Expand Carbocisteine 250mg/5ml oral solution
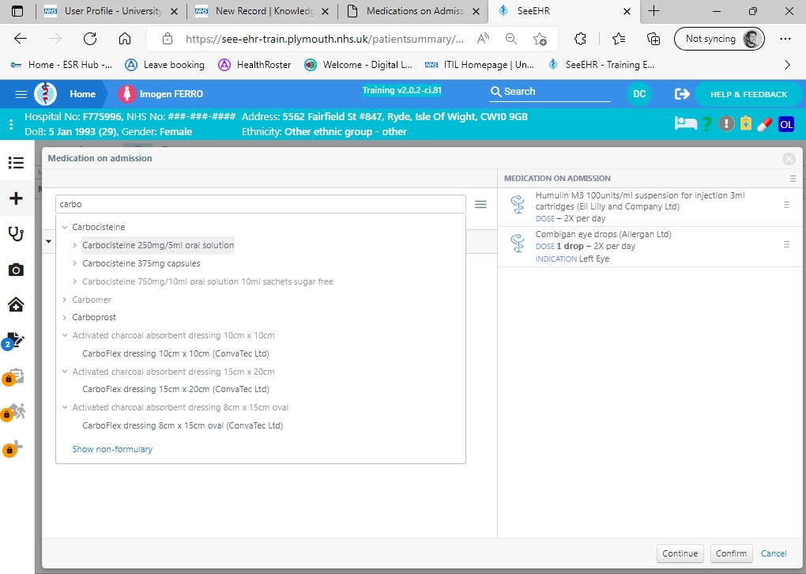 (74, 245)
